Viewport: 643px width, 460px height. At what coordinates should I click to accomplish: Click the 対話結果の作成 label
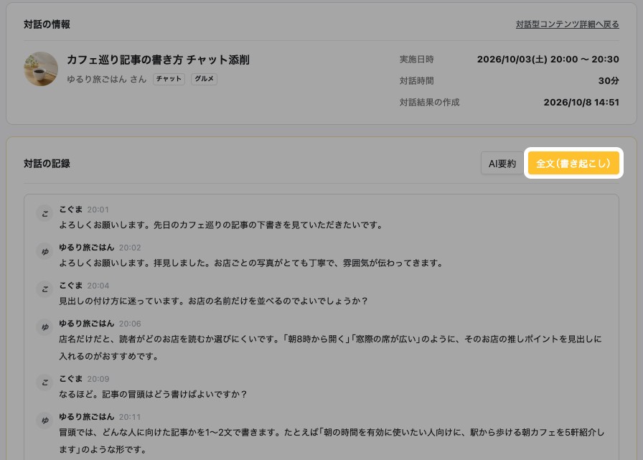tap(429, 102)
